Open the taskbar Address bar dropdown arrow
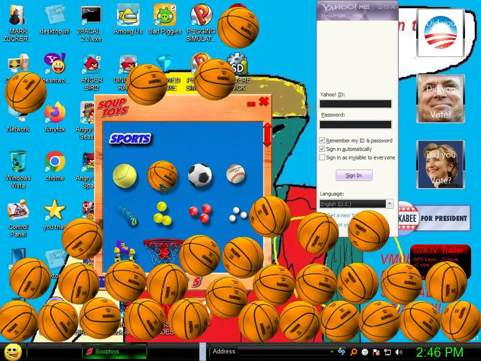481x361 pixels. coord(332,352)
